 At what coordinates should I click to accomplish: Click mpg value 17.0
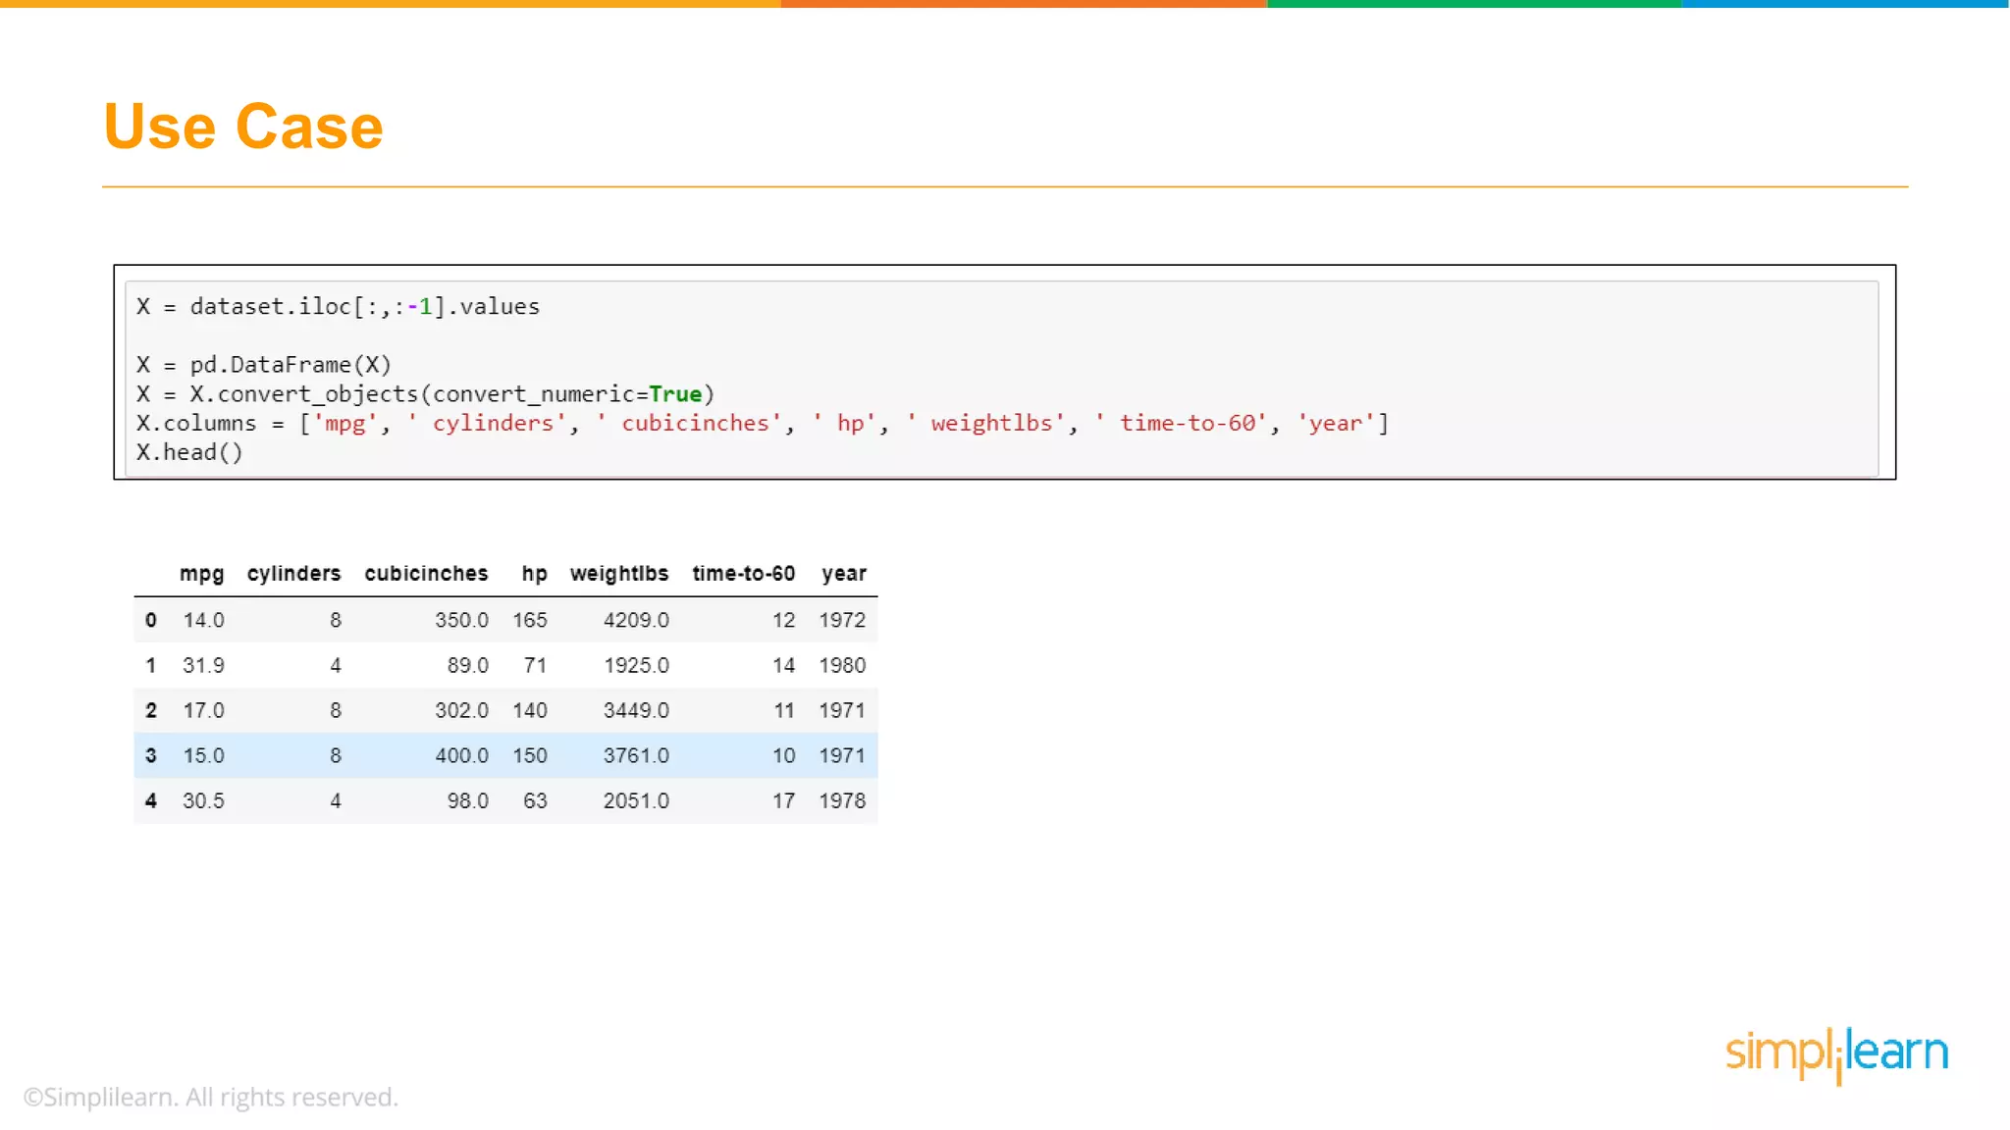pyautogui.click(x=204, y=710)
